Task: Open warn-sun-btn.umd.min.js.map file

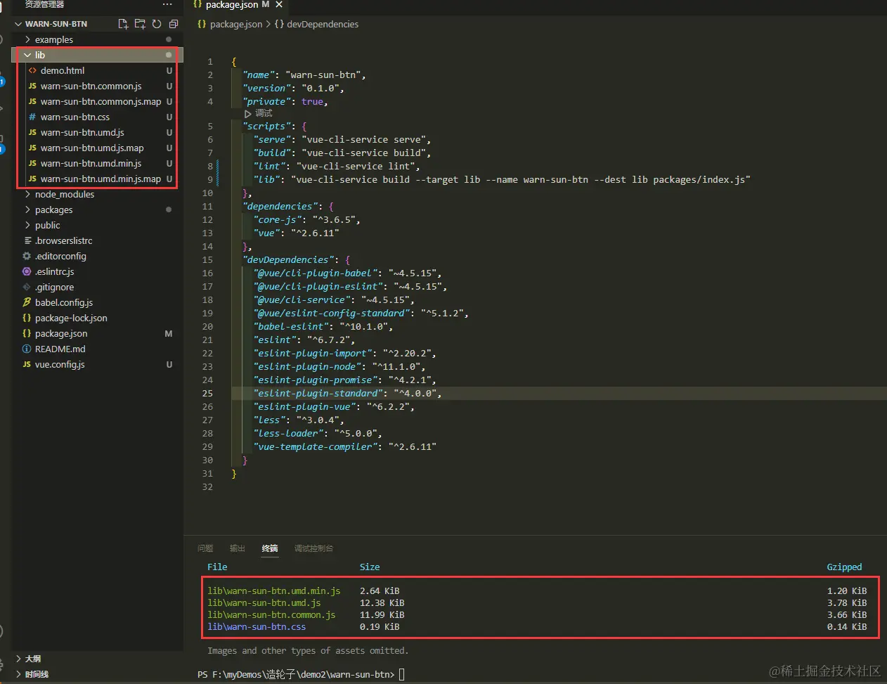Action: (x=97, y=179)
